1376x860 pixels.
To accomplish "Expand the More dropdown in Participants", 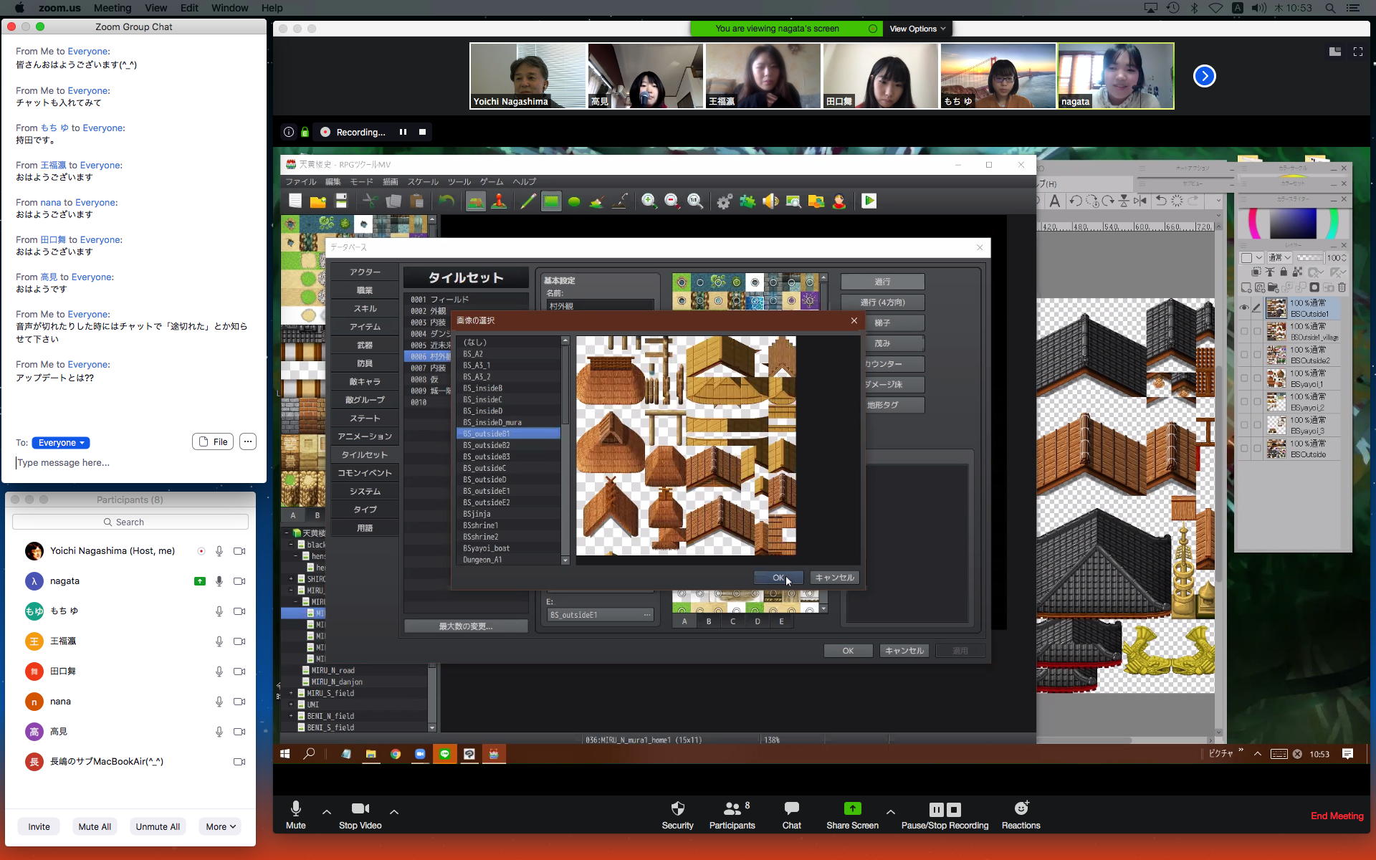I will coord(221,826).
